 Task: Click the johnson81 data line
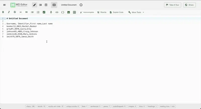tap(22, 31)
